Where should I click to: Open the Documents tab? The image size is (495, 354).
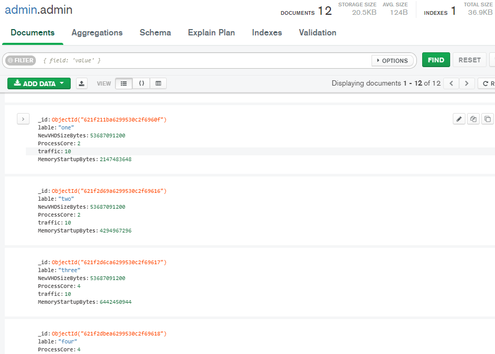tap(33, 33)
